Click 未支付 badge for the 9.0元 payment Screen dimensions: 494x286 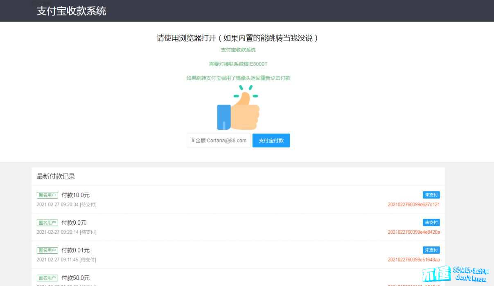point(431,223)
